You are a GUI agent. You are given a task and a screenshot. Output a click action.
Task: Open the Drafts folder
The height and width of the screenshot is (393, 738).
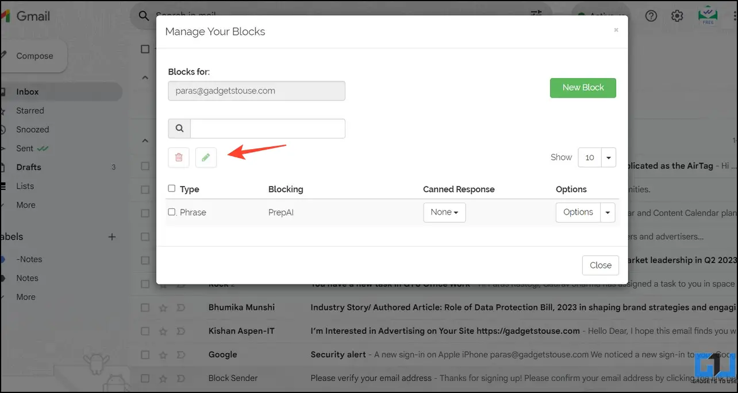pos(29,167)
